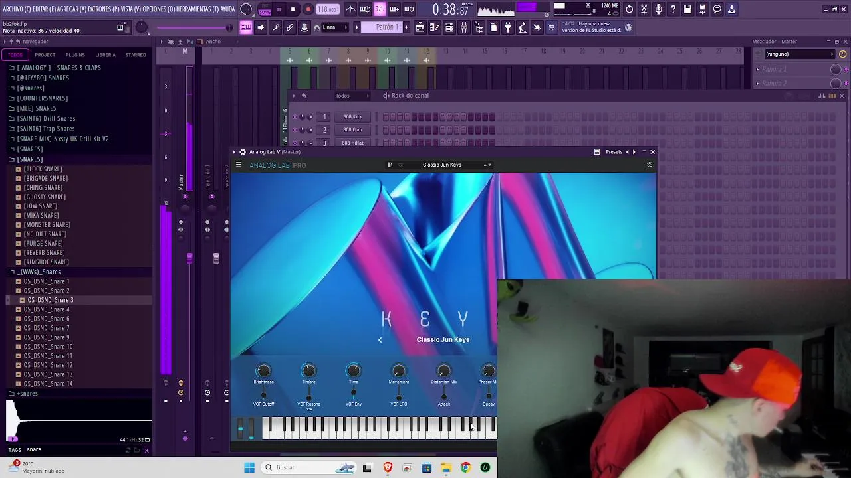Open Windows Start button
The image size is (851, 478).
(x=249, y=468)
